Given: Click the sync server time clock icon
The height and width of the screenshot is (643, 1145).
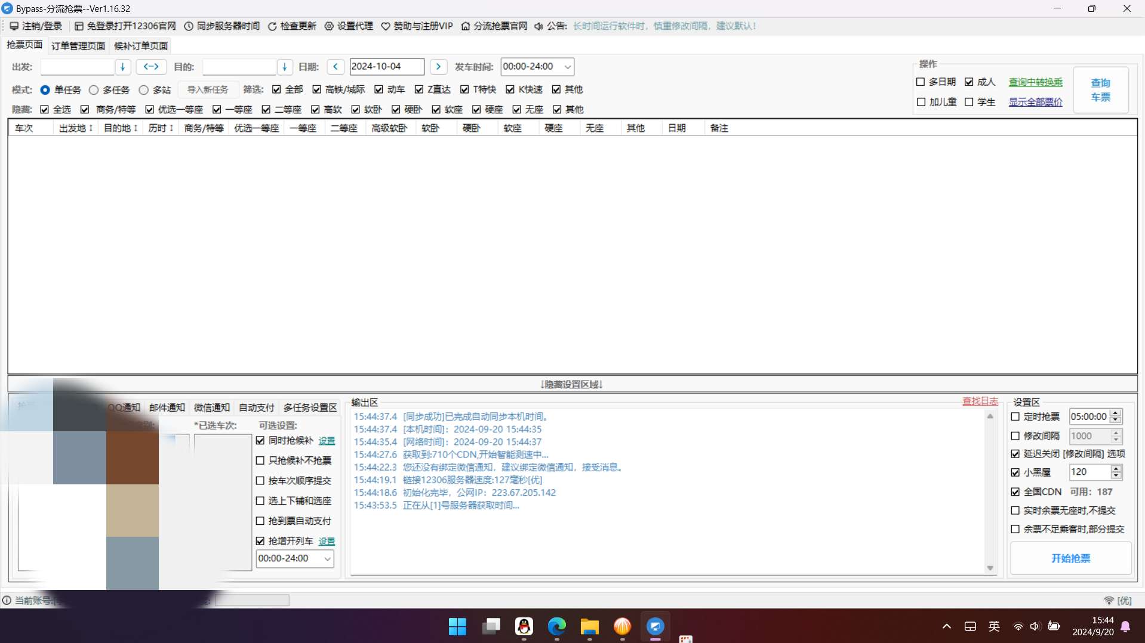Looking at the screenshot, I should (x=189, y=26).
